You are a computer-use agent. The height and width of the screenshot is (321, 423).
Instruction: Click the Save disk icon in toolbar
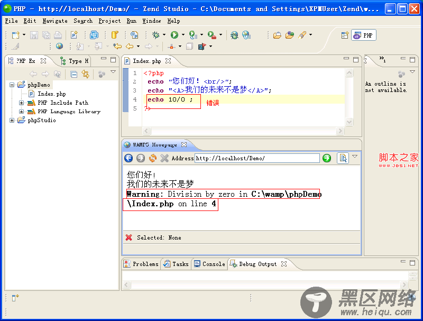tap(34, 35)
